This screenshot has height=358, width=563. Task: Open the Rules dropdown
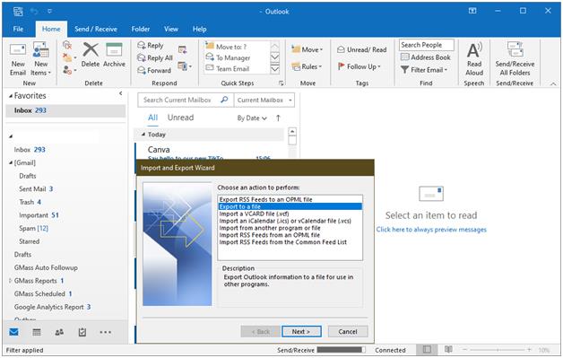click(307, 66)
